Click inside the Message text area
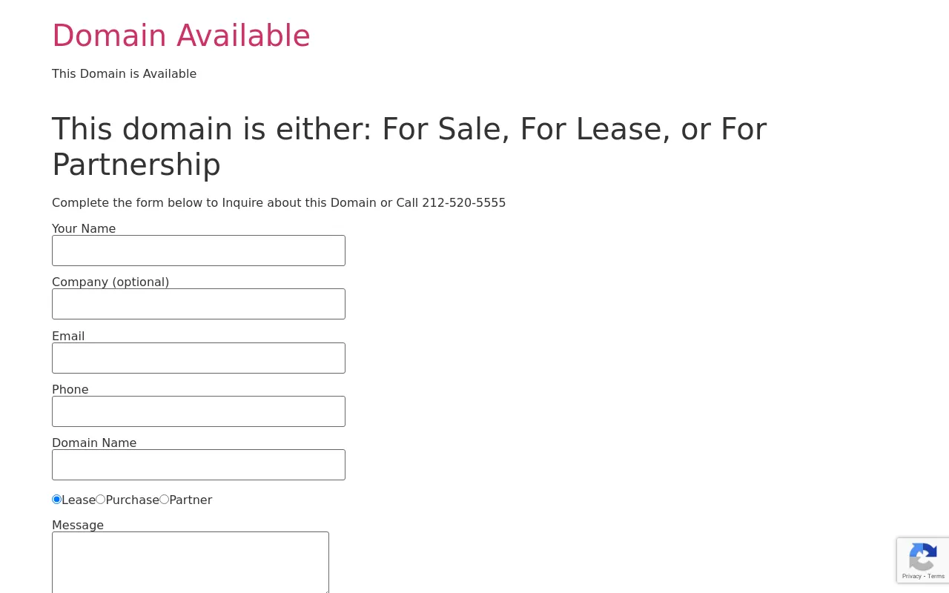949x593 pixels. click(x=191, y=563)
